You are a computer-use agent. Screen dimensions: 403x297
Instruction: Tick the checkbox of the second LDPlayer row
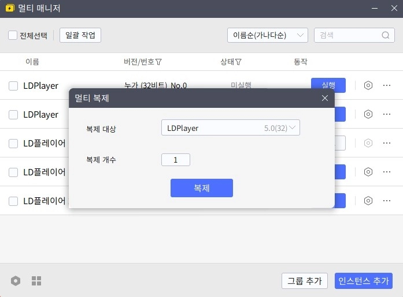(13, 115)
